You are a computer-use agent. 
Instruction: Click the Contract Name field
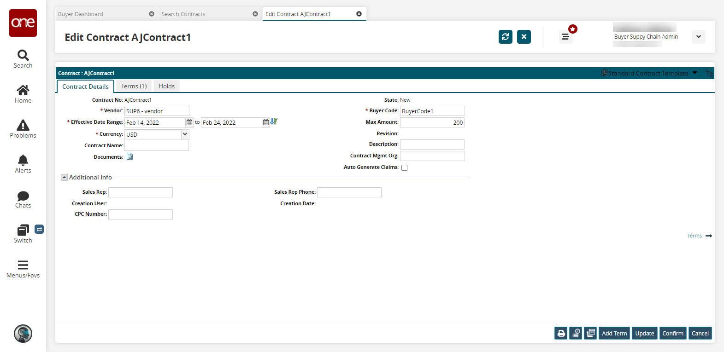[x=157, y=146]
